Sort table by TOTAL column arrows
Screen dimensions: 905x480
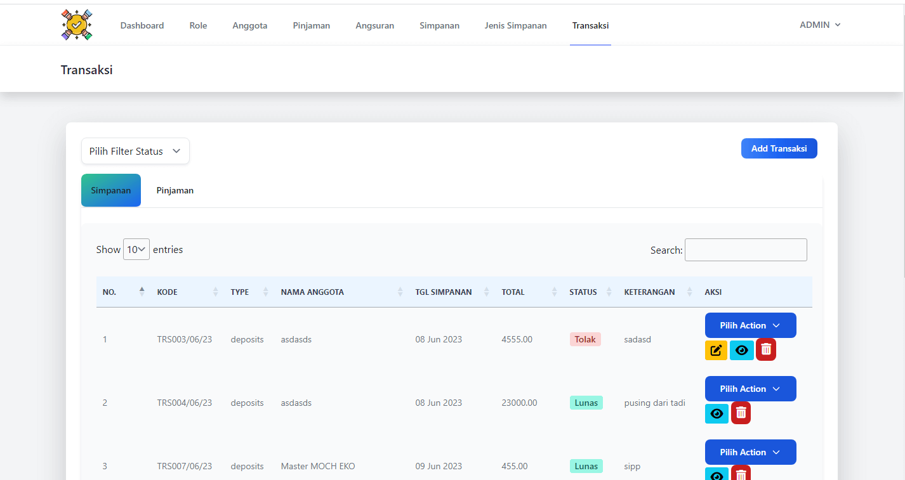click(554, 292)
